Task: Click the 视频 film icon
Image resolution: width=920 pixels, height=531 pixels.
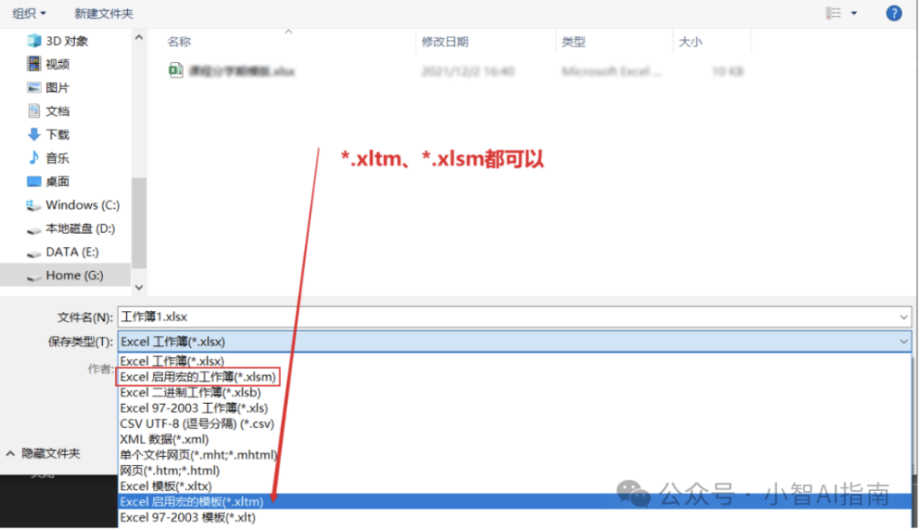Action: pyautogui.click(x=34, y=64)
